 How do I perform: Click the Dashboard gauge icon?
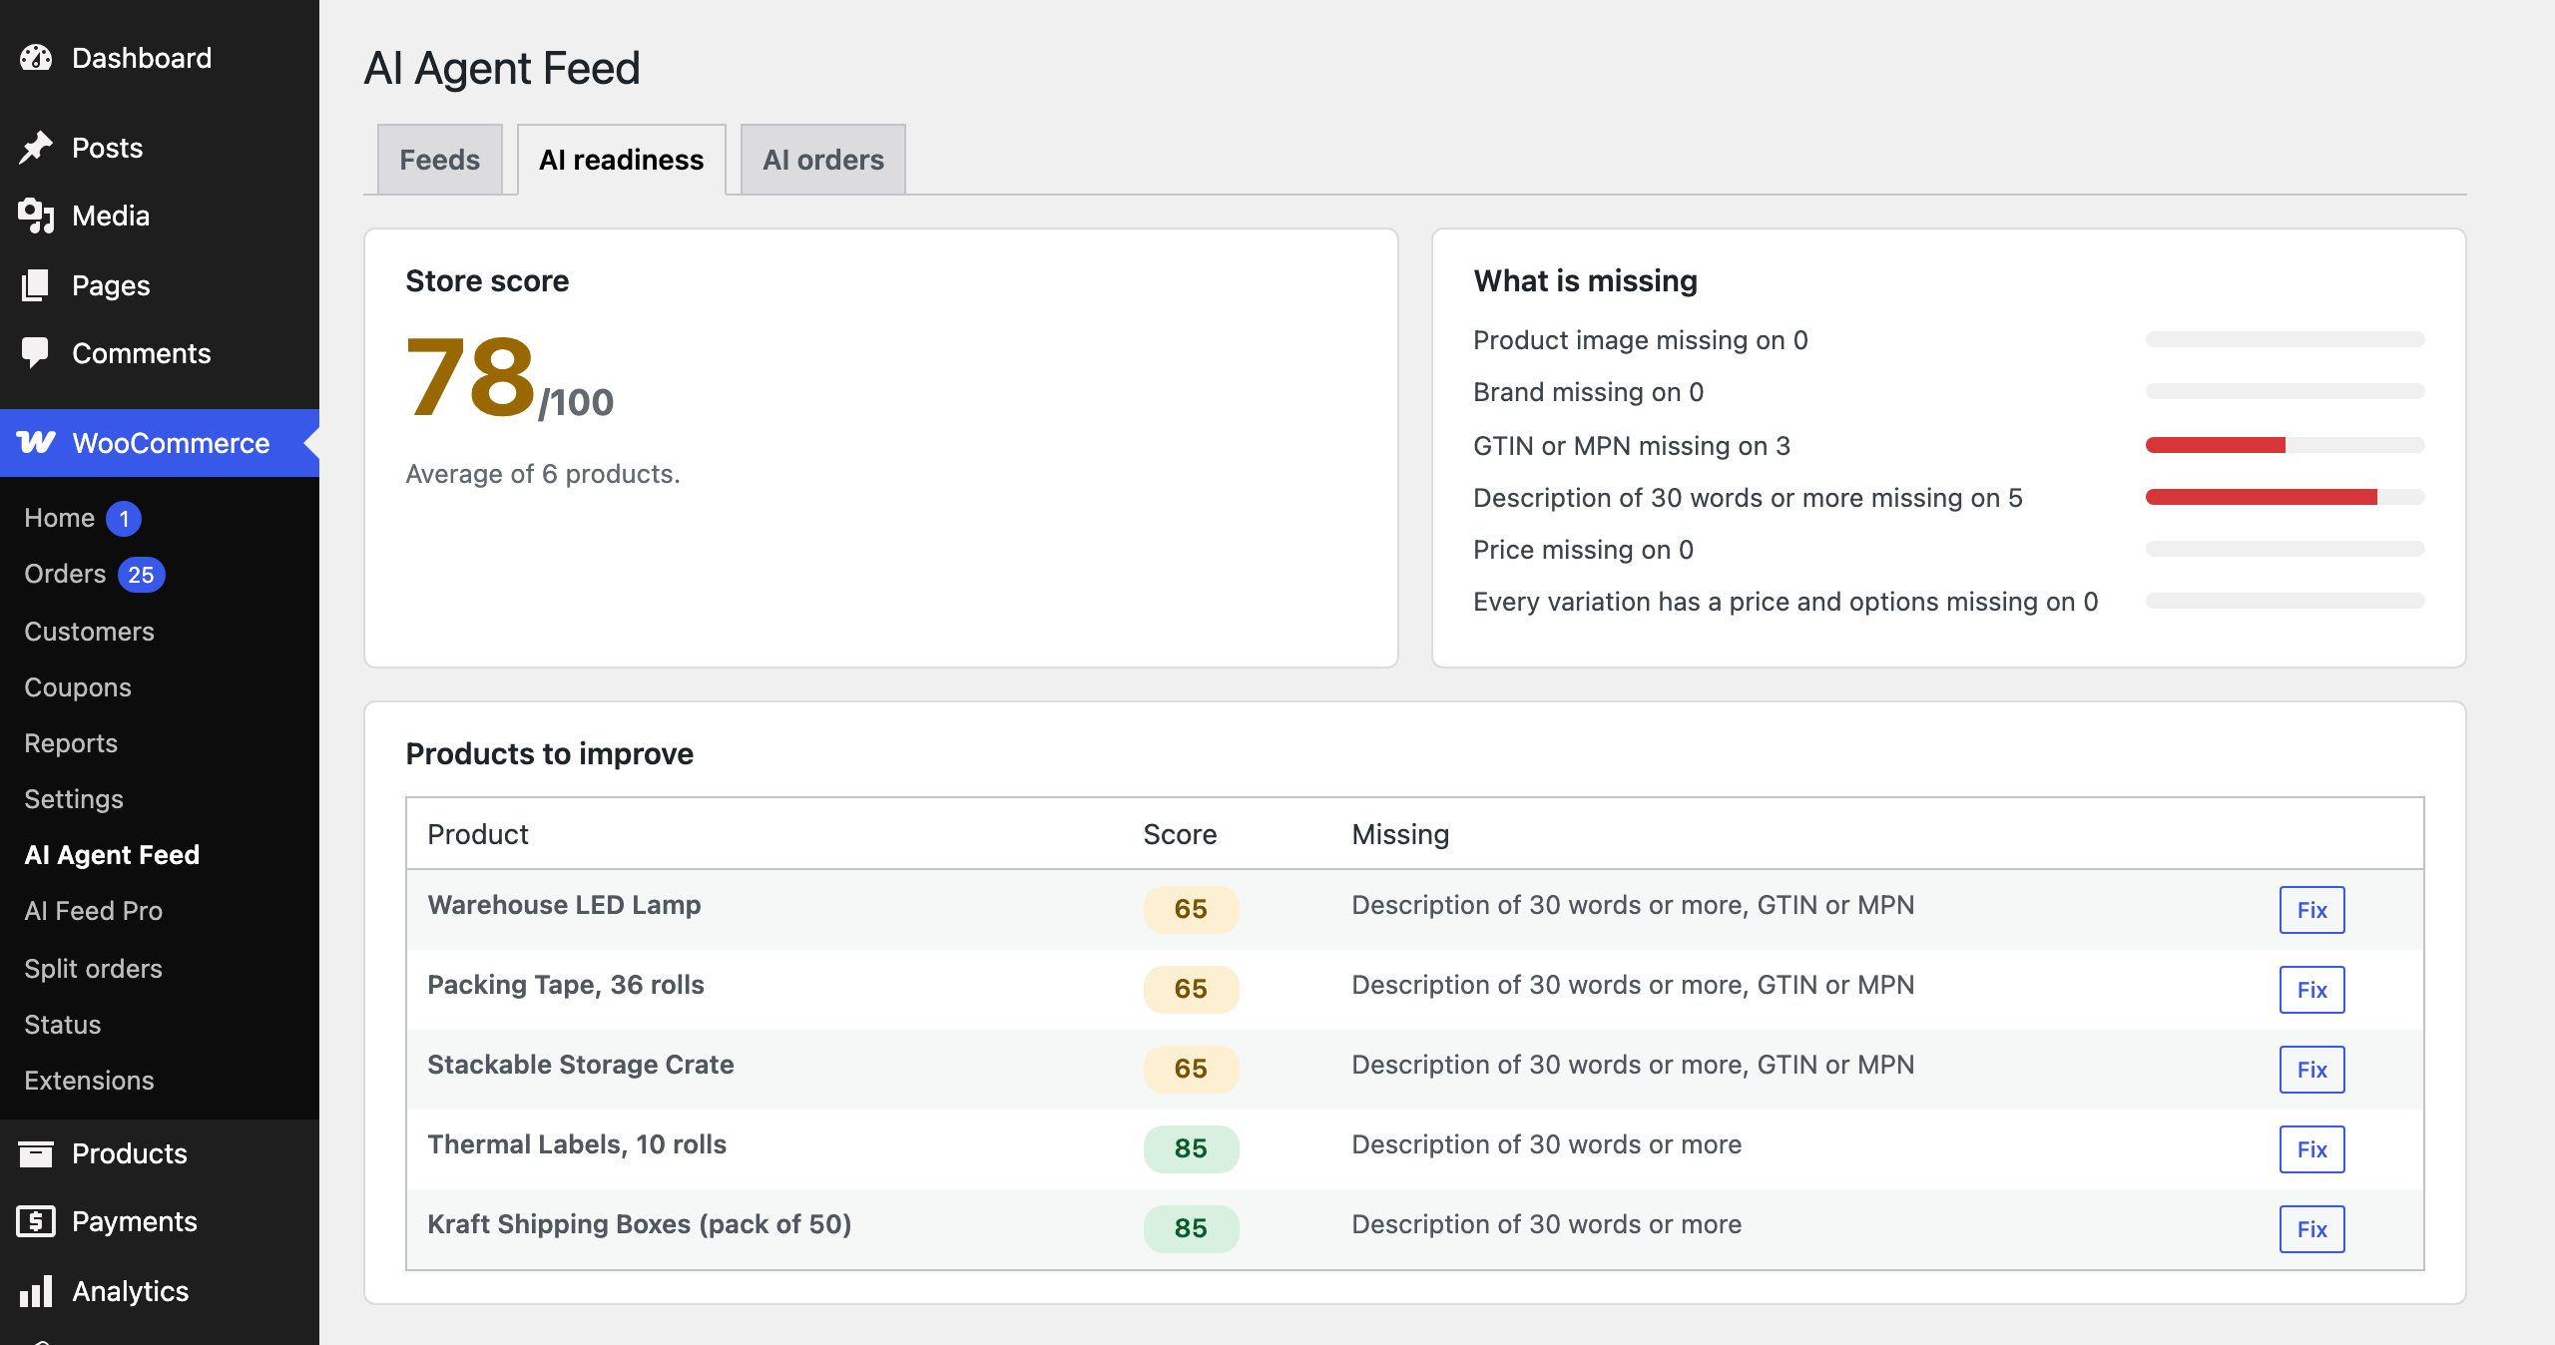pos(36,58)
